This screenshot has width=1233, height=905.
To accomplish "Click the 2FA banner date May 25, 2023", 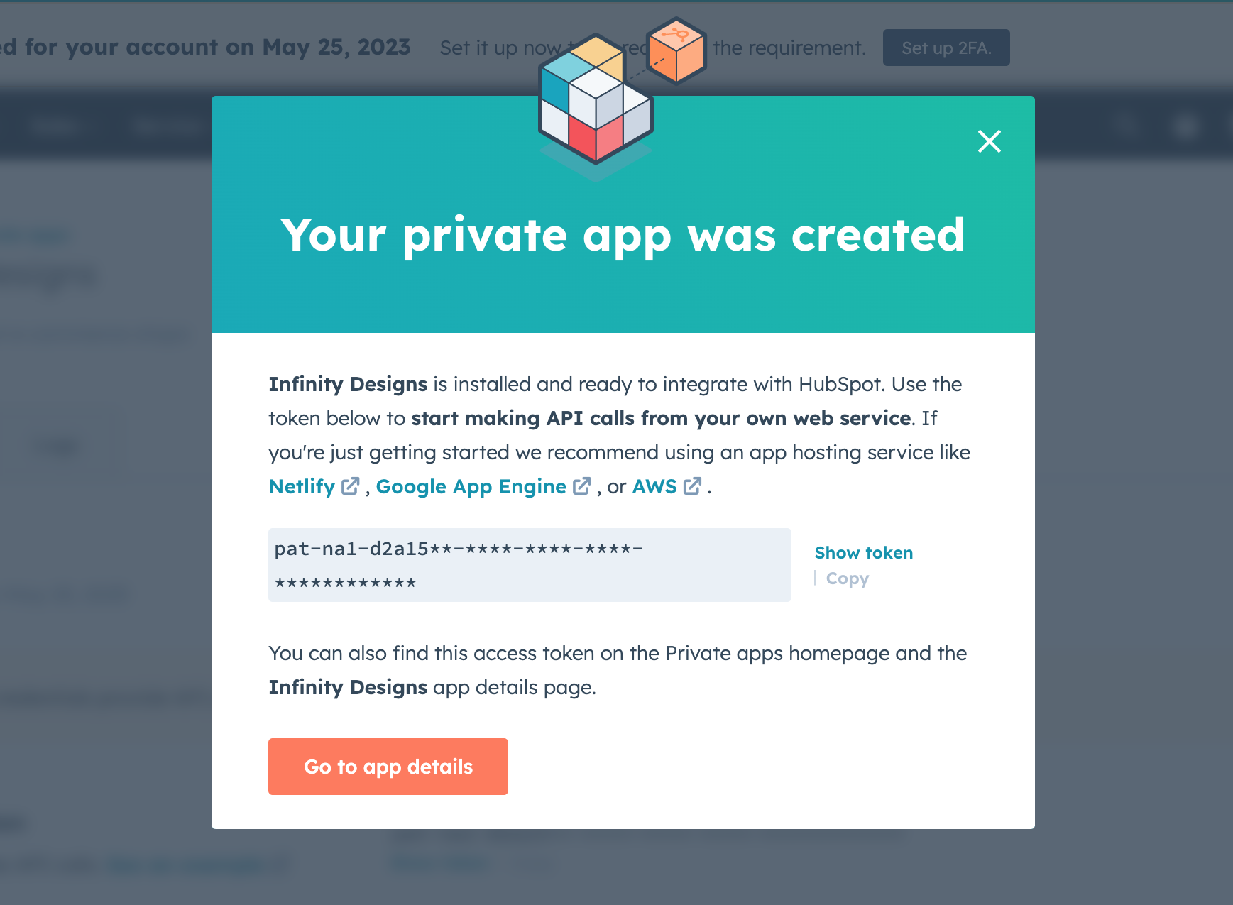I will 336,47.
